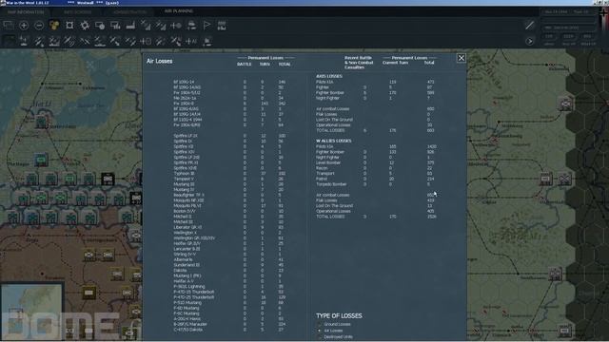Screen dimensions: 609x342
Task: Click the 'Torpedo Bomber' row in Allies losses
Action: (376, 184)
